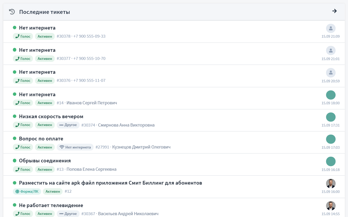
Task: Click the Другое tag on Смирнова ticket
Action: [x=68, y=125]
